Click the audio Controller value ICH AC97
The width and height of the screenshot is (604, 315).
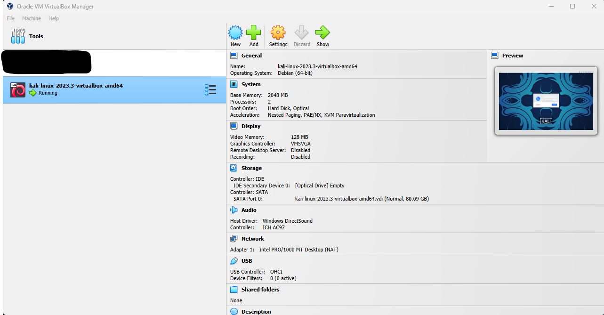coord(274,227)
